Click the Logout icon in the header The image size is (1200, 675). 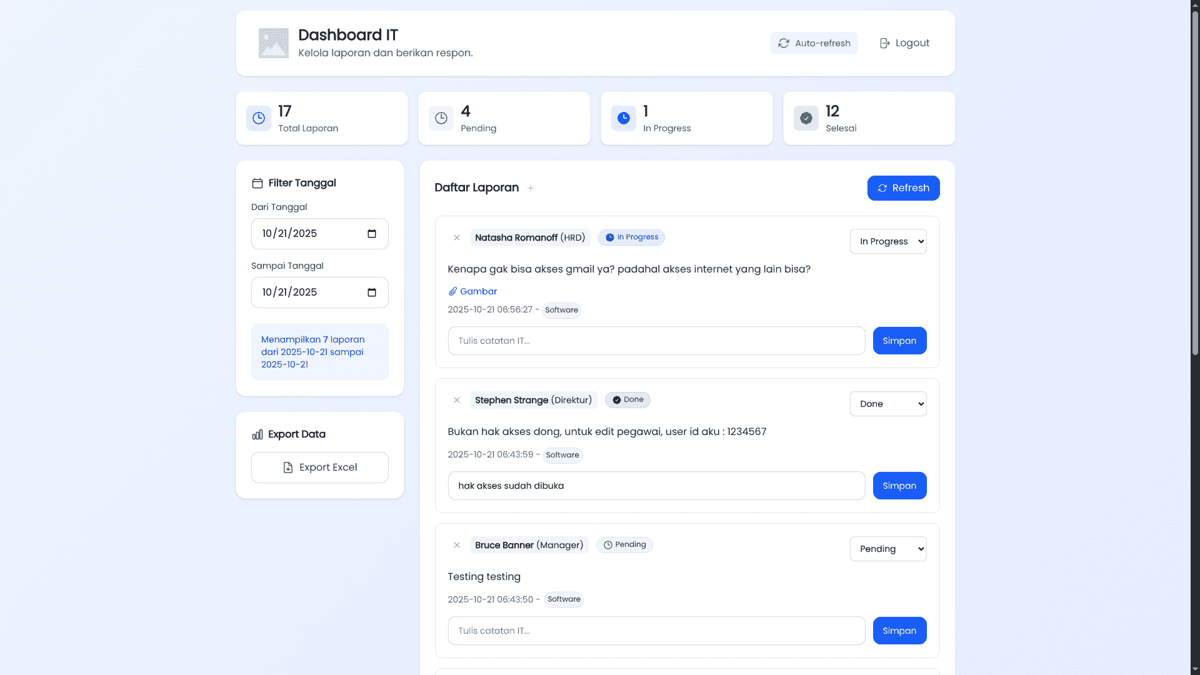pos(885,42)
